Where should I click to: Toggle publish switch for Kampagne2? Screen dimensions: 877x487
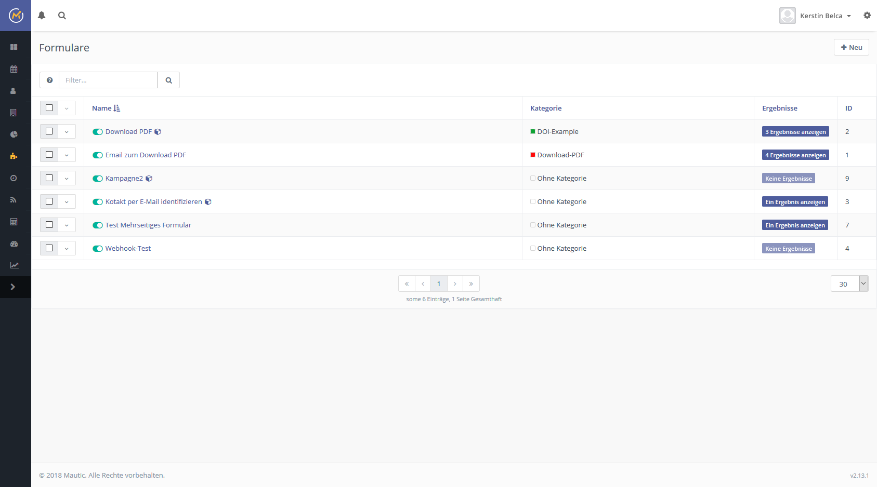coord(98,179)
